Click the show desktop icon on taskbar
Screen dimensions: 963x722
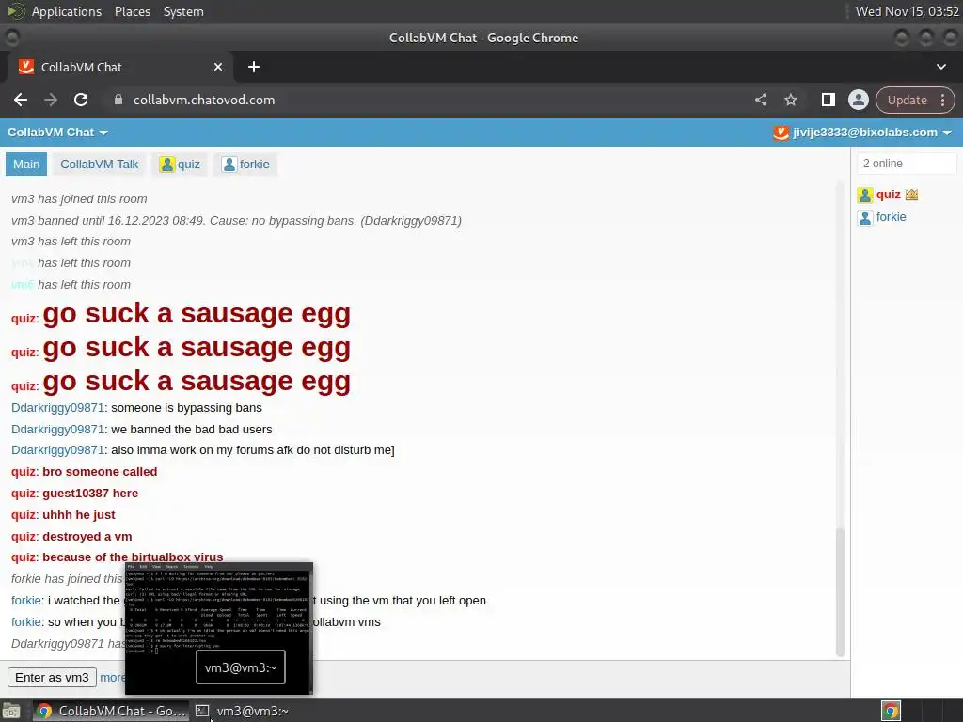tap(11, 711)
